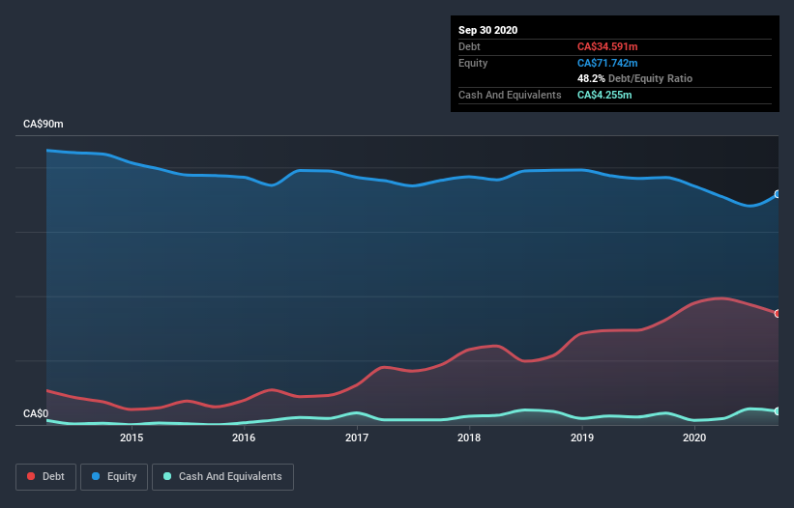Viewport: 794px width, 508px height.
Task: Click the red Debt endpoint marker on chart
Action: (777, 314)
